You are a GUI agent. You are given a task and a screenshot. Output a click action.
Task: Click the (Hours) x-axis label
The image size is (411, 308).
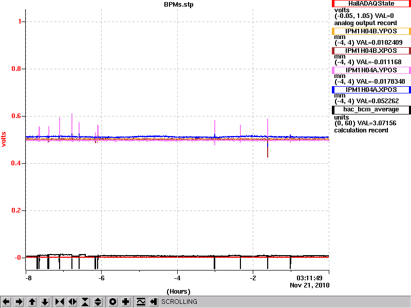(x=178, y=291)
